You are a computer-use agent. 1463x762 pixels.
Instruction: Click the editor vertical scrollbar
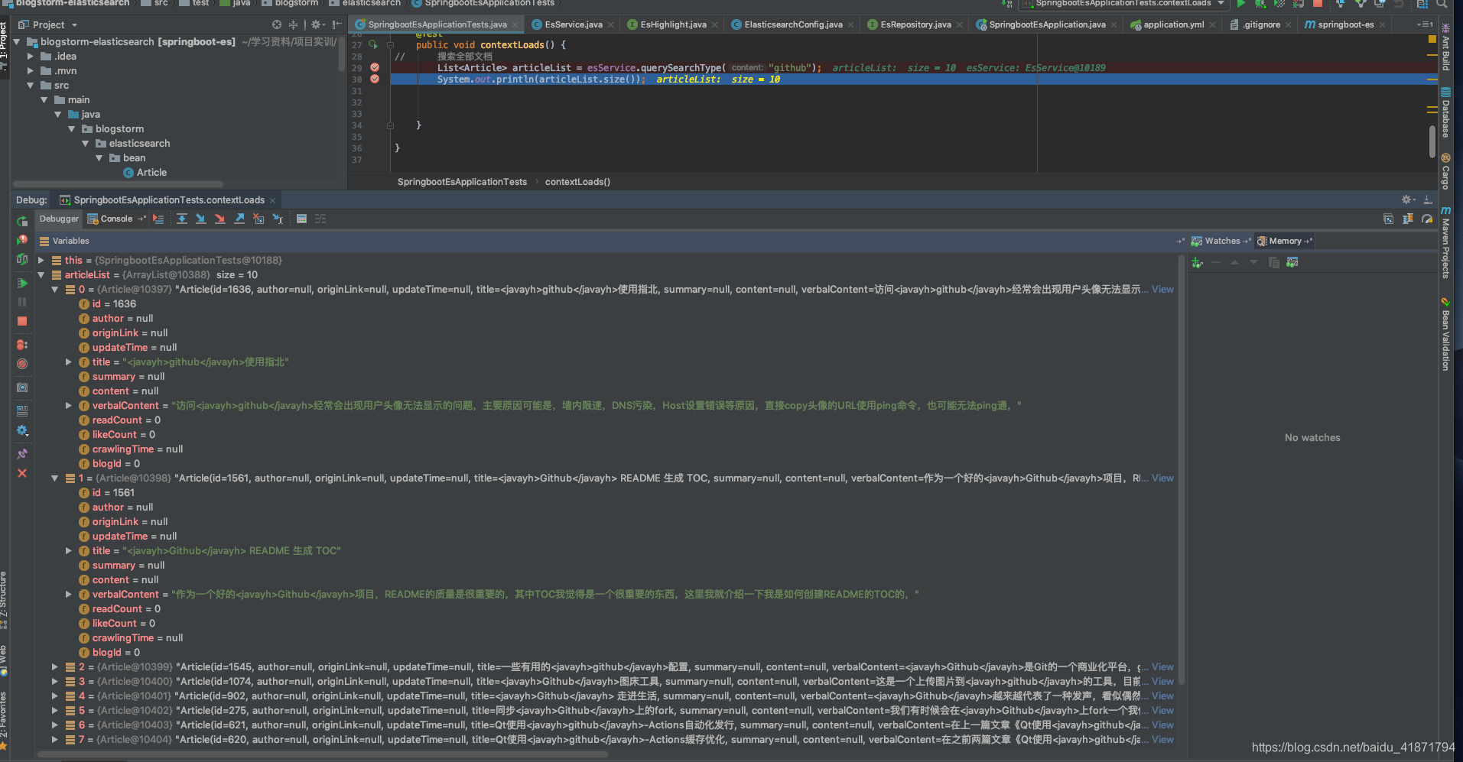1432,141
